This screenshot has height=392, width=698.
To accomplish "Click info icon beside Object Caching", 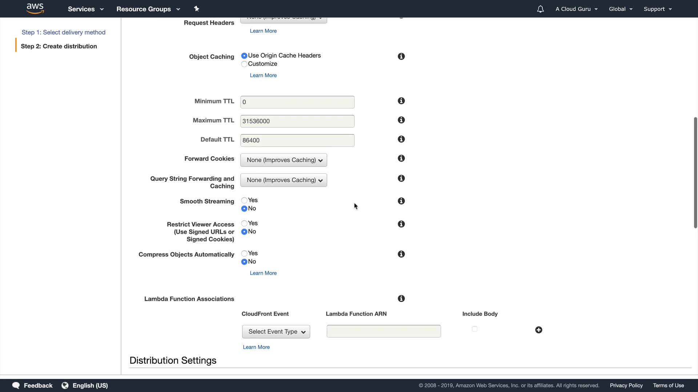I will [401, 56].
